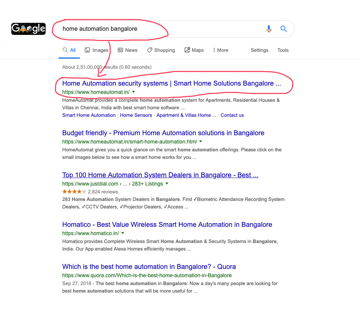Open 'Budget friendly - Premium Home Automation' result

pos(163,133)
